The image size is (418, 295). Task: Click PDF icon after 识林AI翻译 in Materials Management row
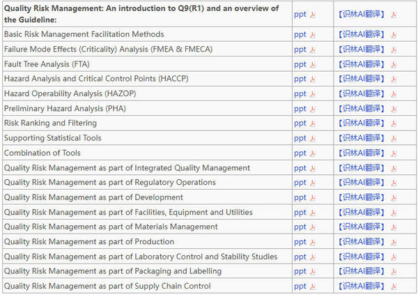394,227
